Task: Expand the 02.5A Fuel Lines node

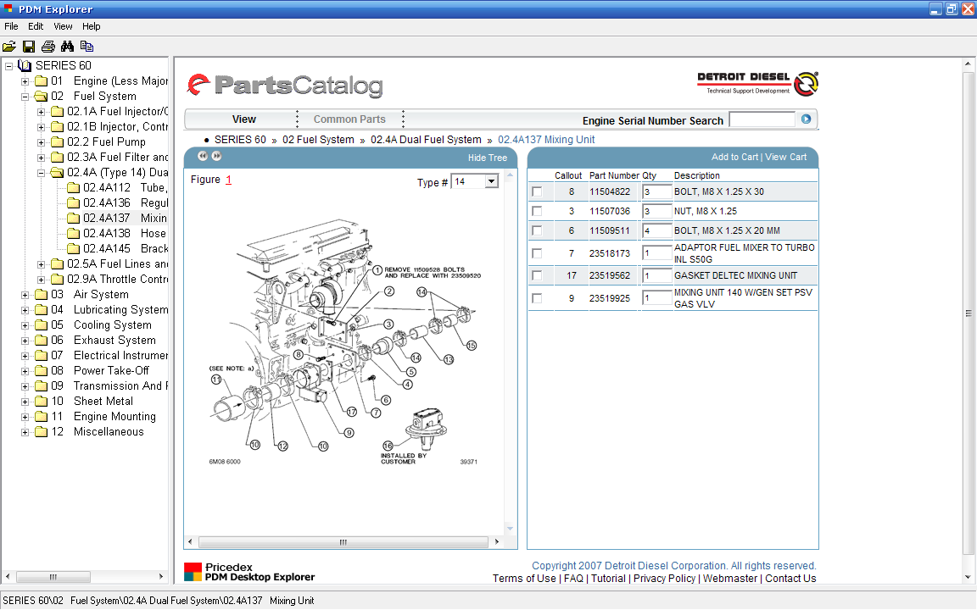Action: point(41,264)
